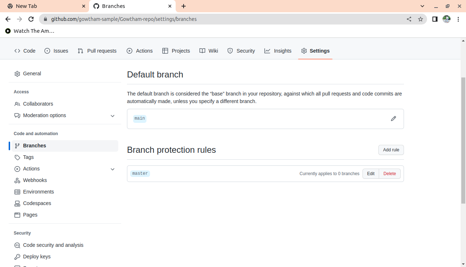Expand the Actions sidebar submenu
The width and height of the screenshot is (466, 267).
[x=113, y=169]
